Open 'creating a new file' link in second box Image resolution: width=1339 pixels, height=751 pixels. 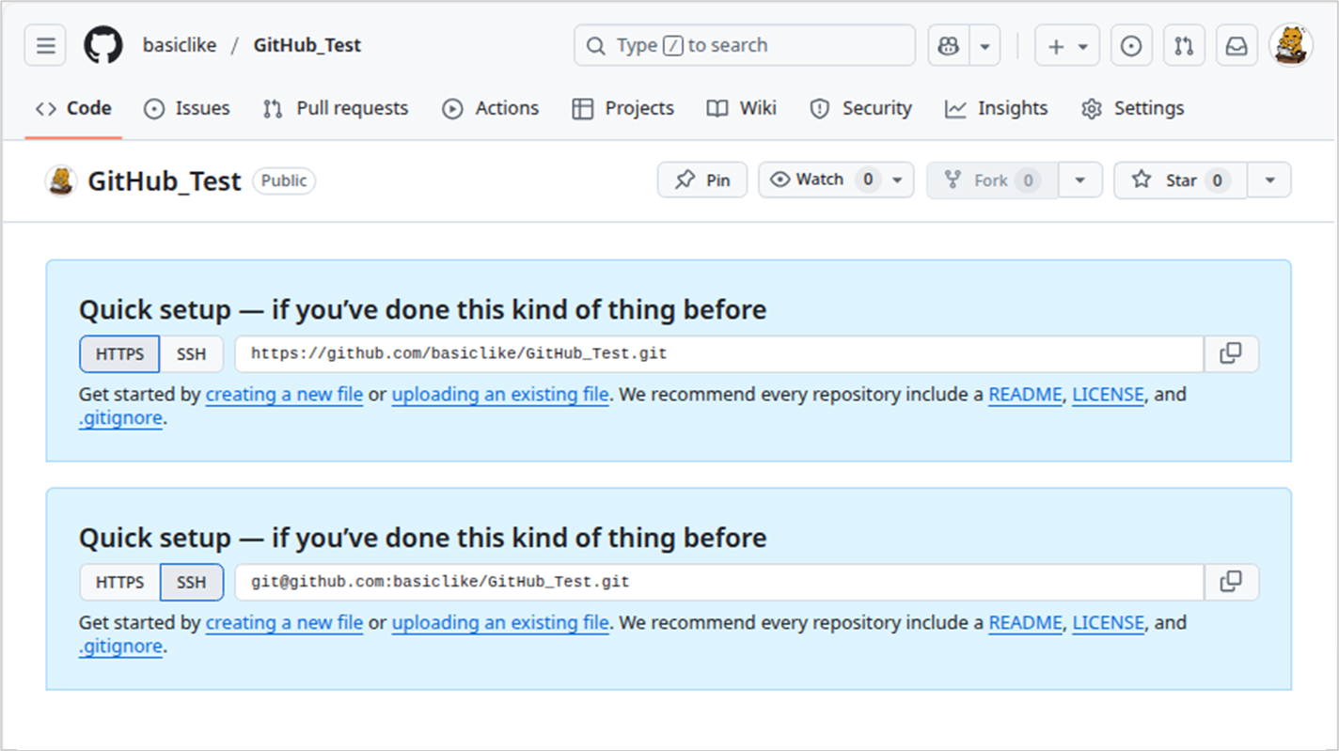point(284,623)
